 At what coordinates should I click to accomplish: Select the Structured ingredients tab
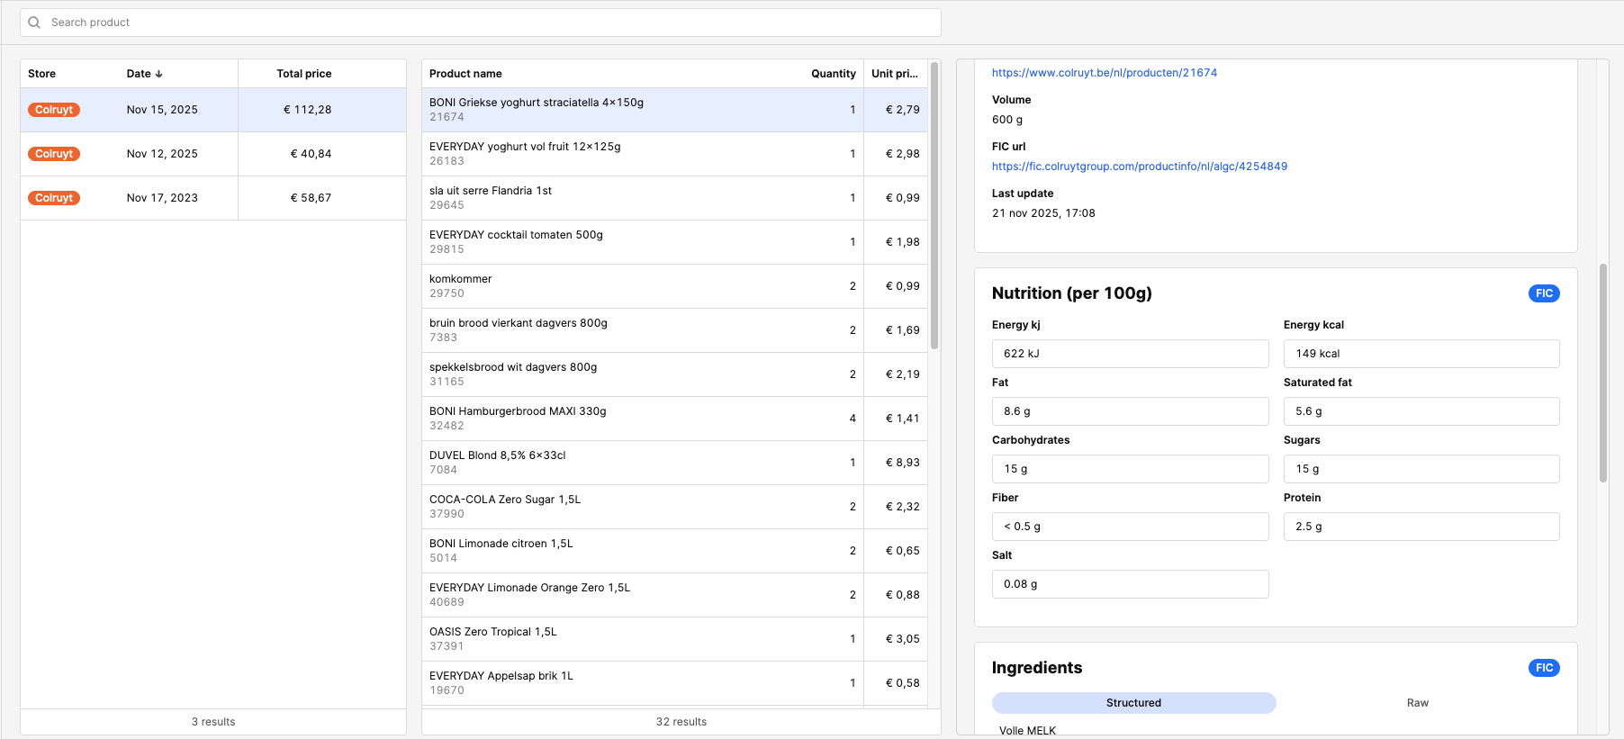(x=1133, y=703)
